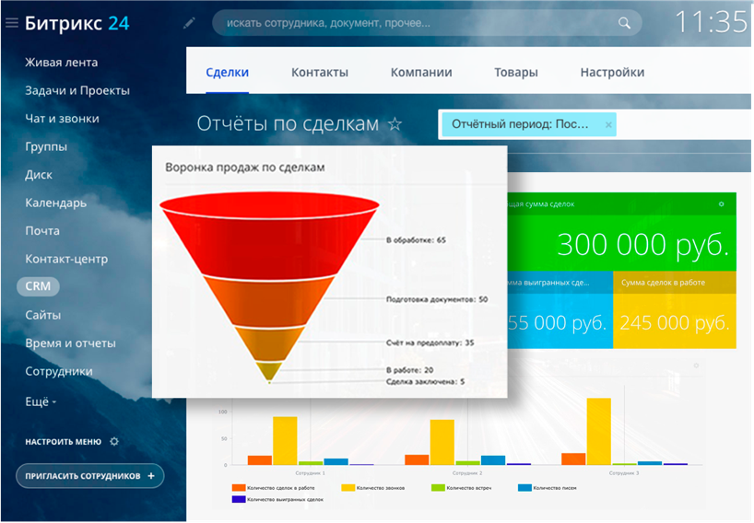
Task: Go to the Настройки tab
Action: pyautogui.click(x=612, y=72)
